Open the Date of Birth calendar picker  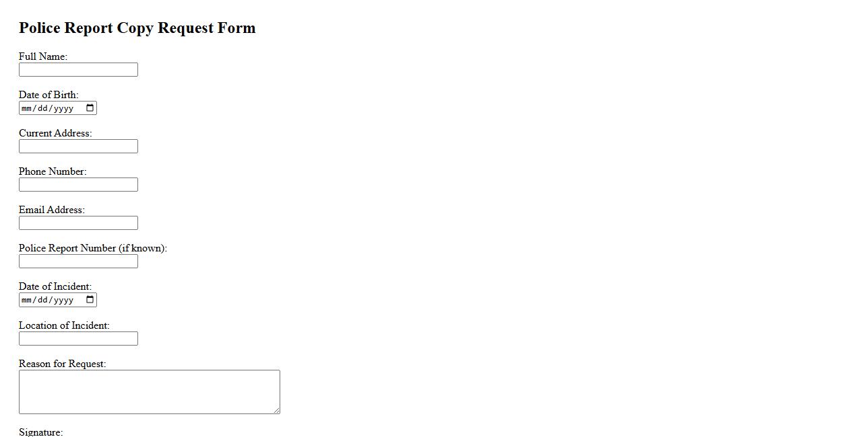(x=90, y=108)
